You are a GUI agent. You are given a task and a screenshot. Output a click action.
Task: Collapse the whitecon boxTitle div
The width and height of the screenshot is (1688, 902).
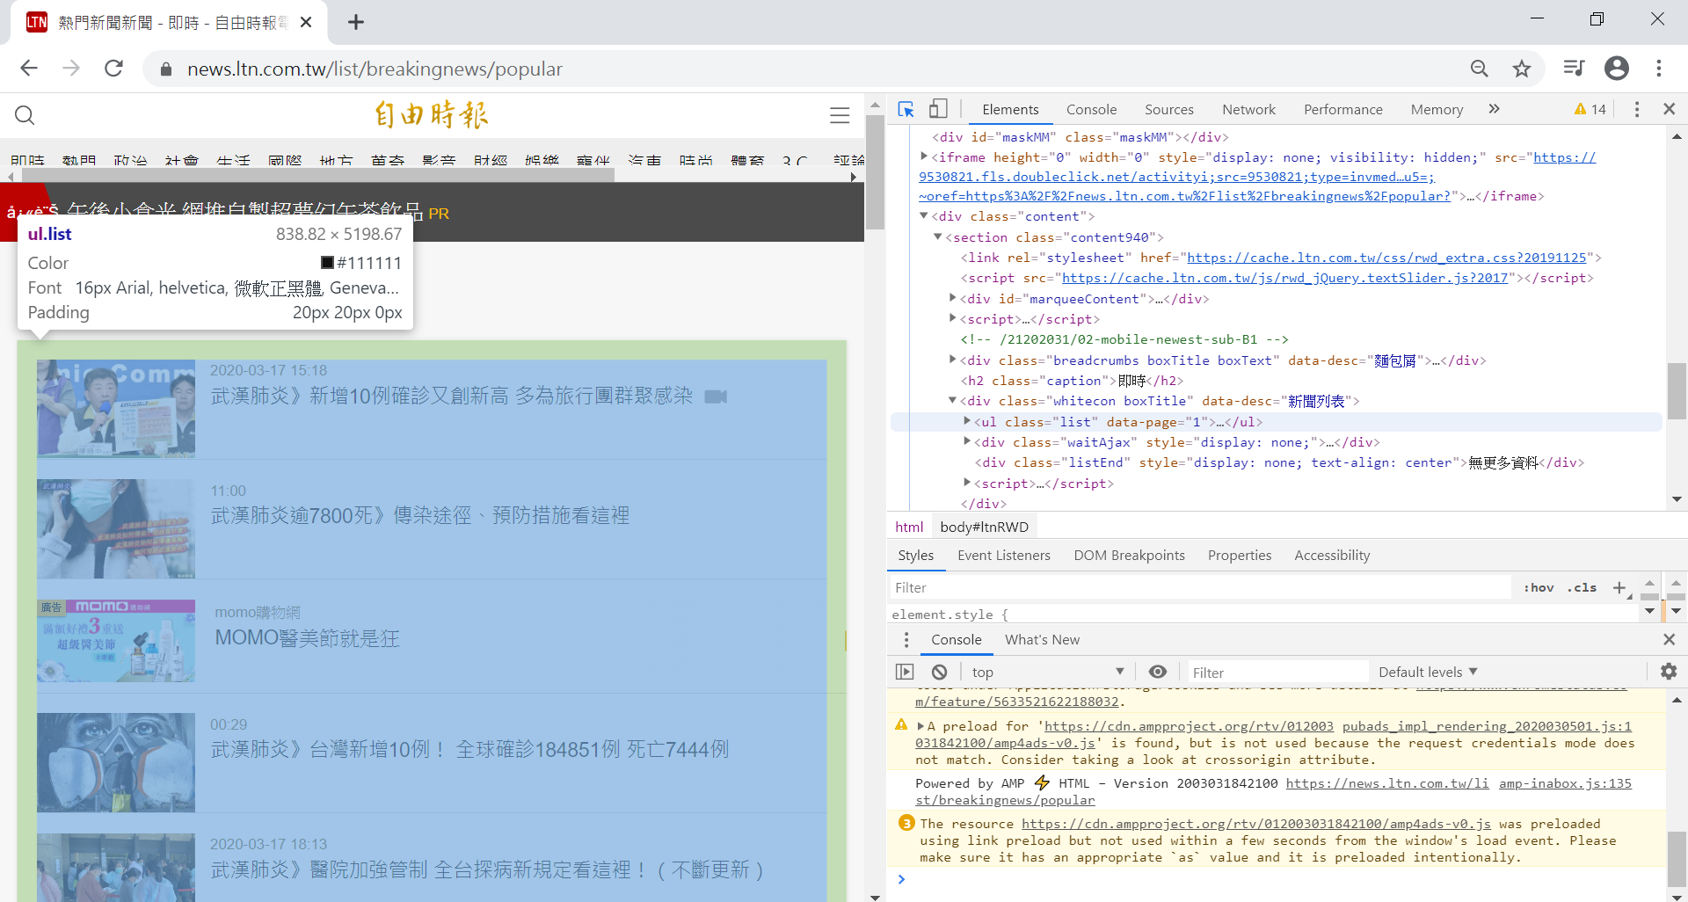(952, 401)
